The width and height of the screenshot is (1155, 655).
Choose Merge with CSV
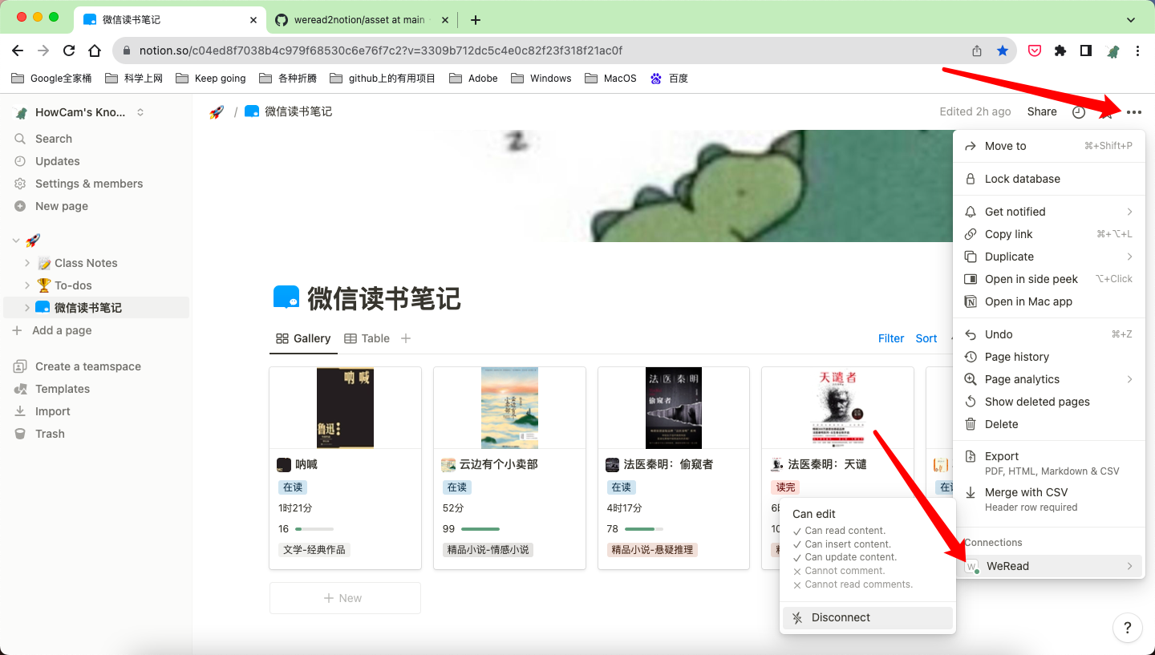pos(1048,499)
